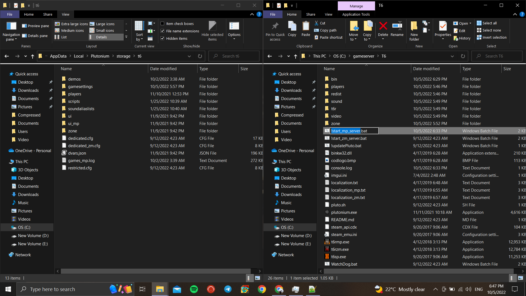Image resolution: width=526 pixels, height=296 pixels.
Task: Open Windows Start menu
Action: point(8,289)
